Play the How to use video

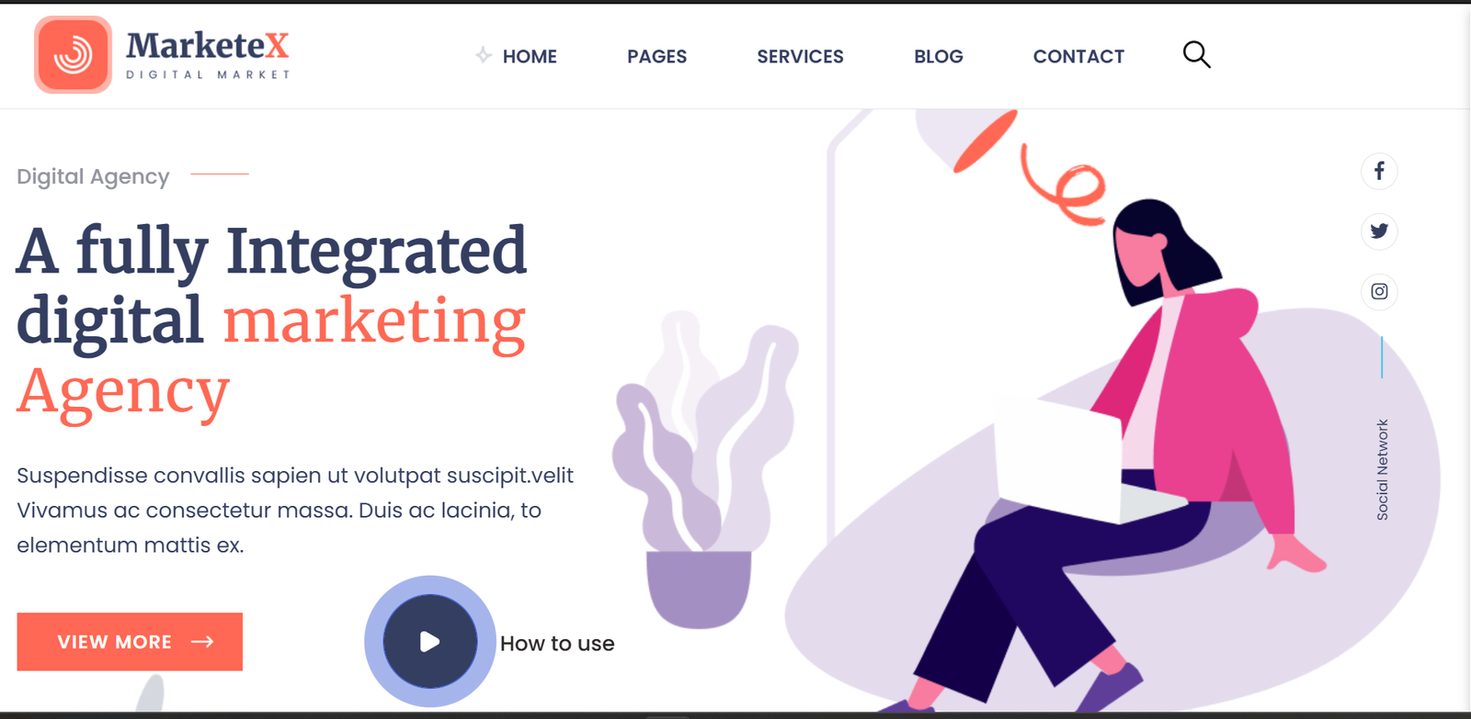point(430,641)
